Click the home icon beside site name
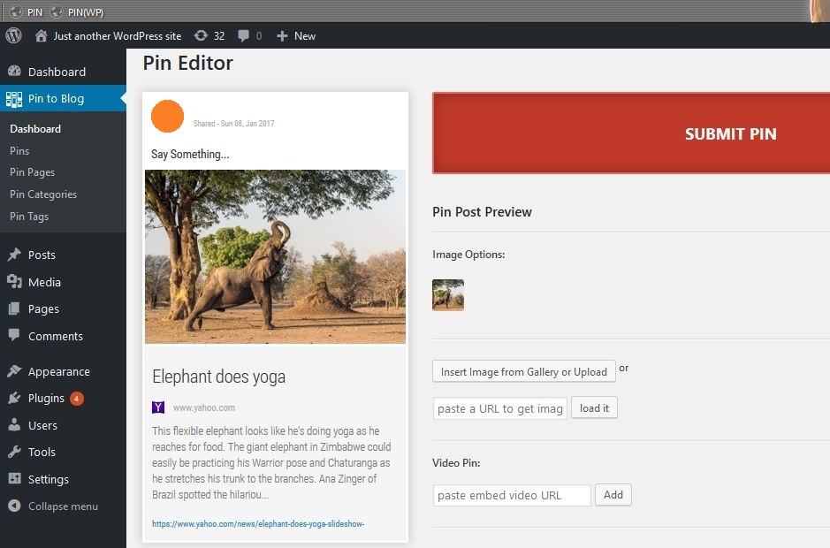The image size is (830, 548). [x=41, y=36]
